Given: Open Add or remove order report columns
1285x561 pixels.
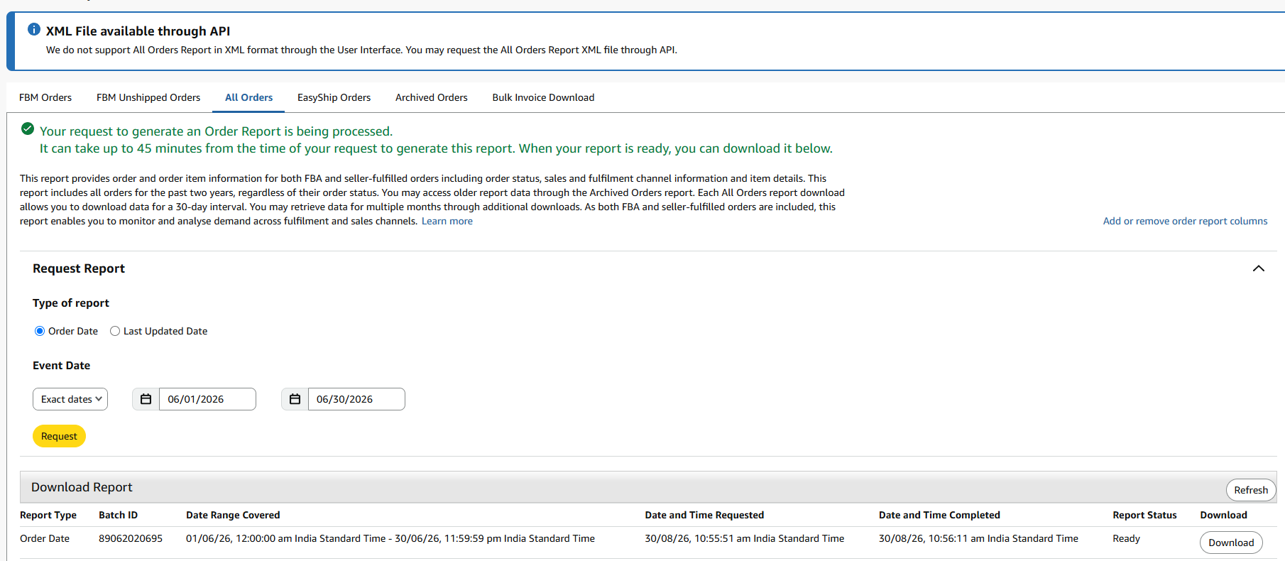Looking at the screenshot, I should tap(1185, 221).
